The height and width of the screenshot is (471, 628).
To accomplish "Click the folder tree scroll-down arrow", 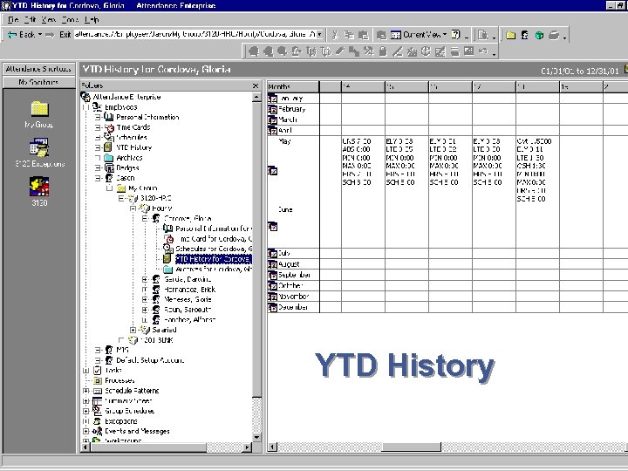I will pyautogui.click(x=257, y=438).
